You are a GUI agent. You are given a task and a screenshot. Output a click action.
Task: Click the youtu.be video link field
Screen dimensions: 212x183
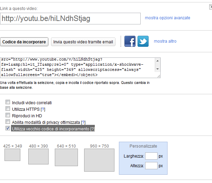[x=70, y=19]
